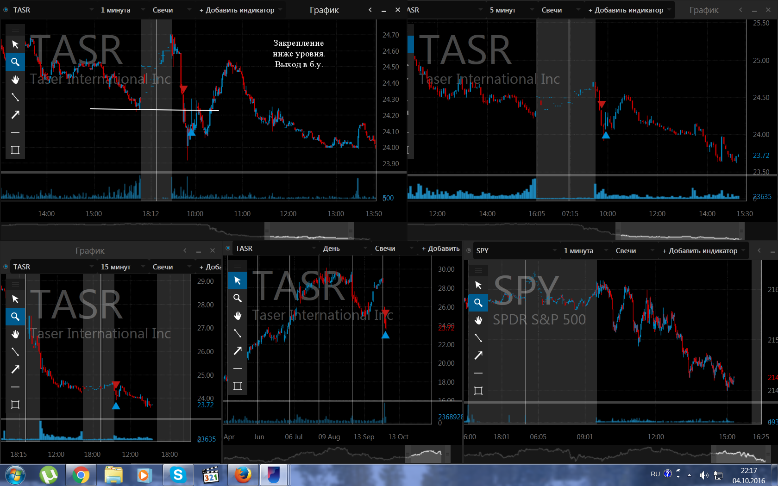778x486 pixels.
Task: Click '+ Добавить' in TASR daily chart
Action: pyautogui.click(x=440, y=248)
